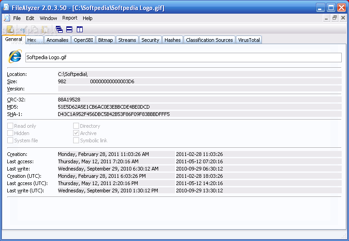The image size is (349, 241).
Task: Cascade windows using the toolbar icon
Action: click(59, 30)
